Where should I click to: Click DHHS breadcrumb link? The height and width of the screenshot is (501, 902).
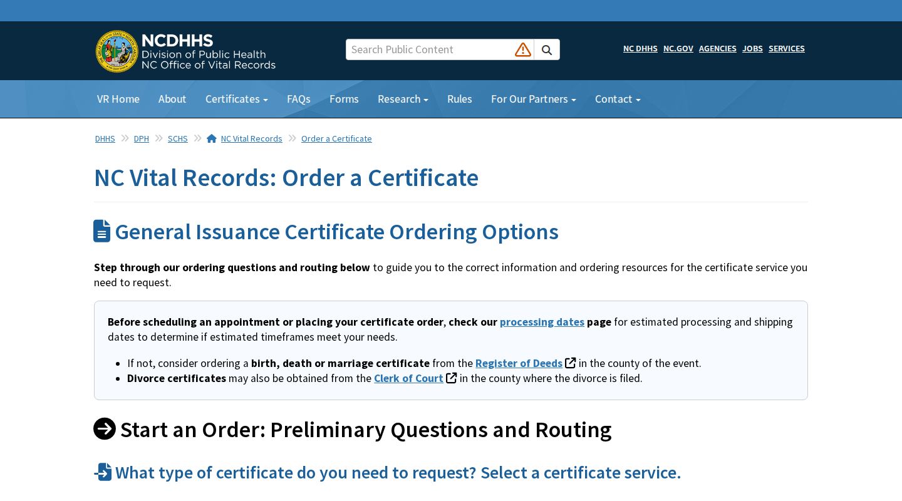point(105,138)
